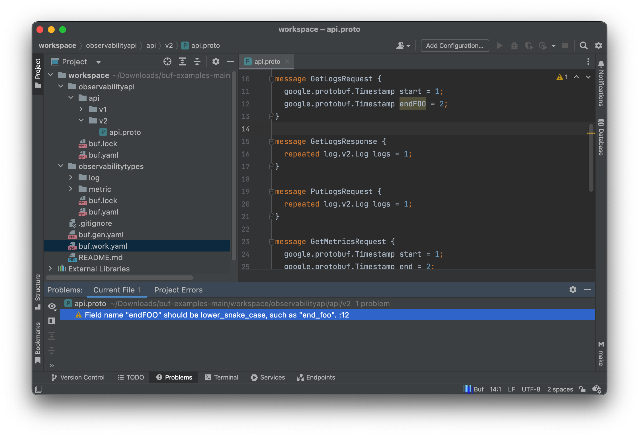Start a debug session with the Debug icon

coord(514,46)
